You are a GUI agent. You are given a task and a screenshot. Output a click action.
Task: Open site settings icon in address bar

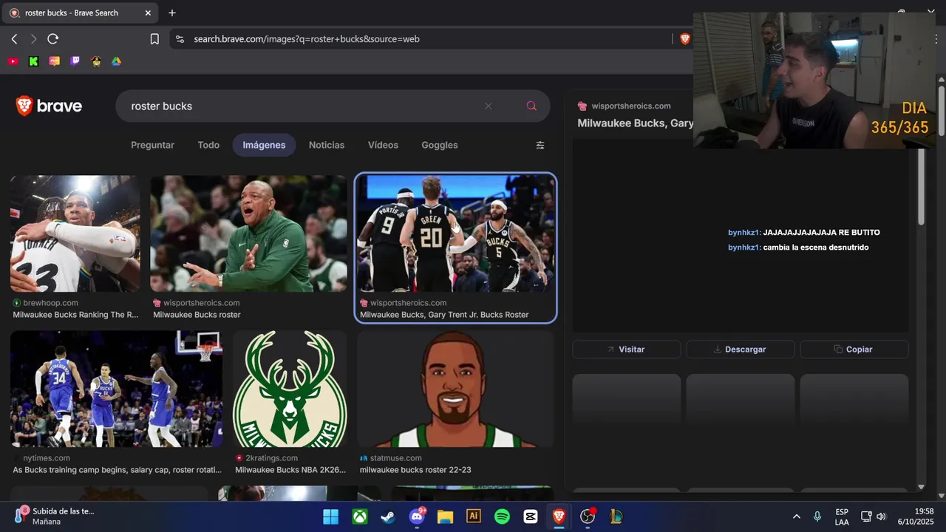click(x=179, y=39)
